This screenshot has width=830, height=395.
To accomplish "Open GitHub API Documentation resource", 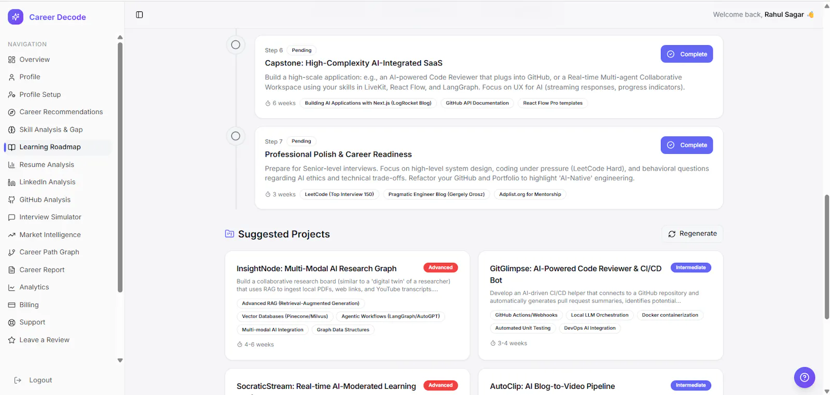I will tap(477, 103).
